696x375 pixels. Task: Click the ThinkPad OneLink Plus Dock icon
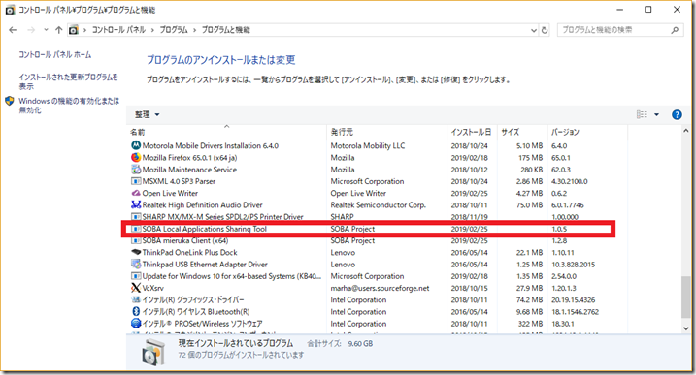[136, 252]
